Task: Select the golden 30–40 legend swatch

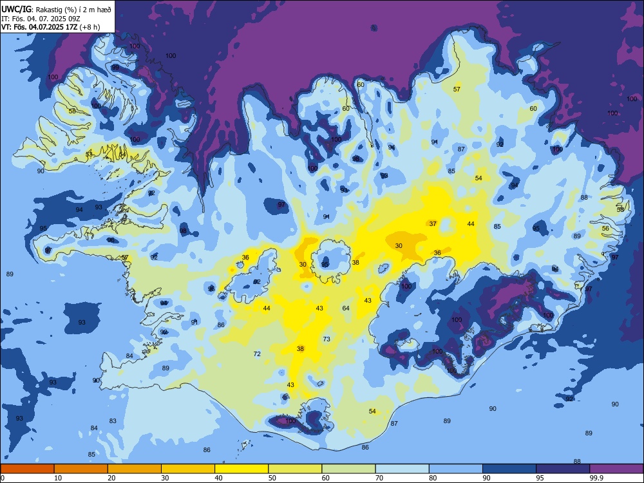Action: (x=188, y=469)
